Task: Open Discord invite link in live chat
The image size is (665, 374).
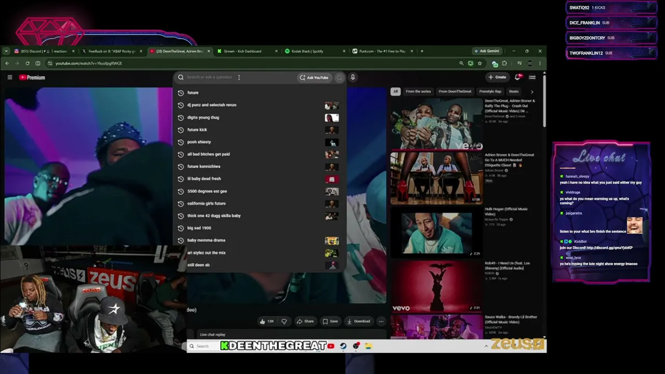Action: coord(609,248)
